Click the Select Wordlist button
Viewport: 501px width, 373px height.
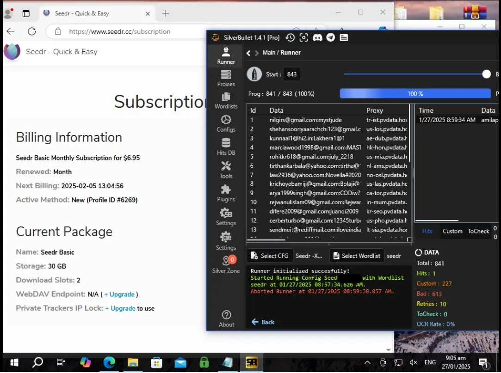pos(357,256)
